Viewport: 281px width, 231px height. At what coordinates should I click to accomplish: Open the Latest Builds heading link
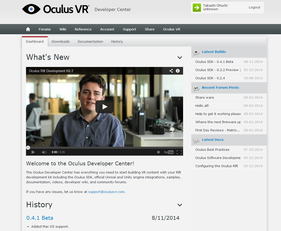pos(214,52)
